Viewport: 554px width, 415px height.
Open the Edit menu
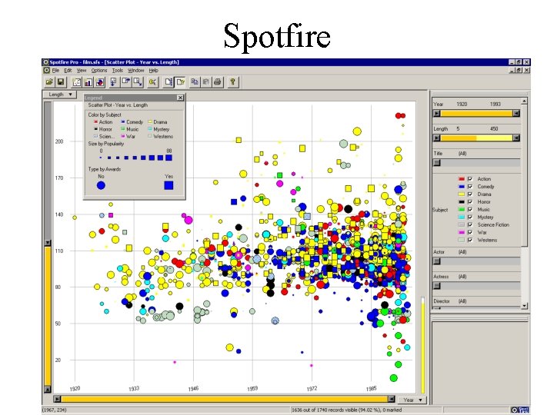68,71
